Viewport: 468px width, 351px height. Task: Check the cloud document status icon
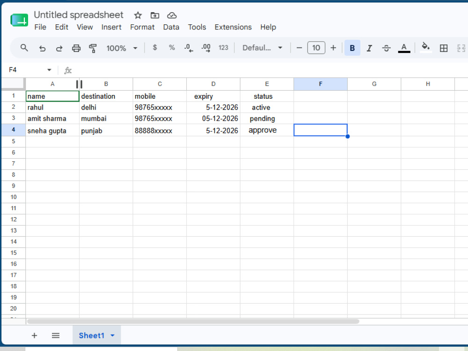[x=172, y=15]
